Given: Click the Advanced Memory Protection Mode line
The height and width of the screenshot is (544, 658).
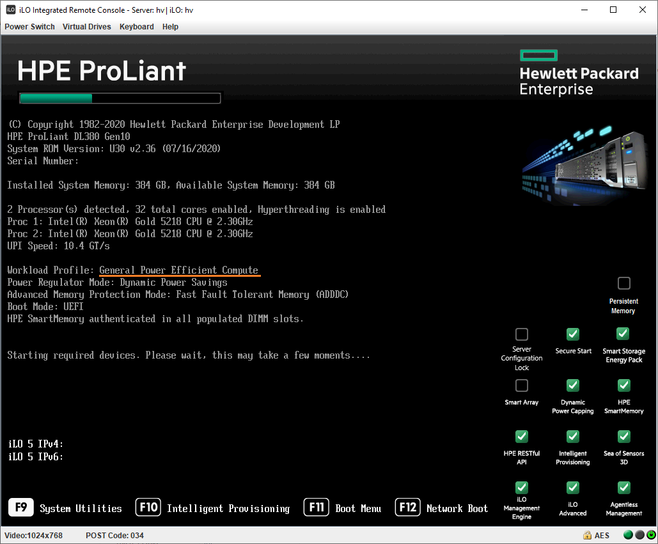Looking at the screenshot, I should click(178, 295).
